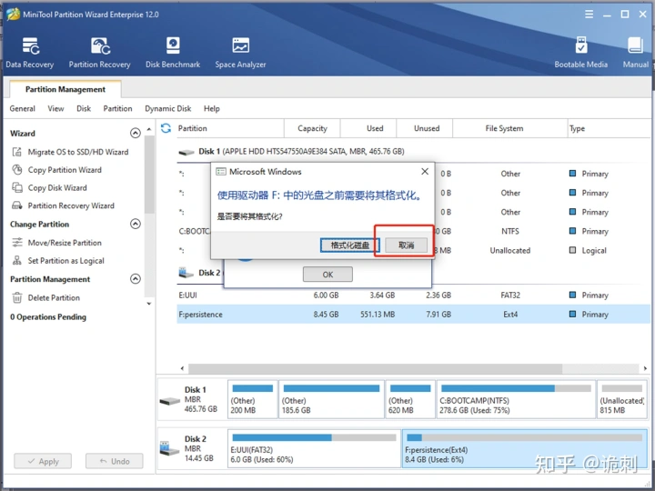Sort by the Used column header
The height and width of the screenshot is (491, 655).
click(x=368, y=128)
